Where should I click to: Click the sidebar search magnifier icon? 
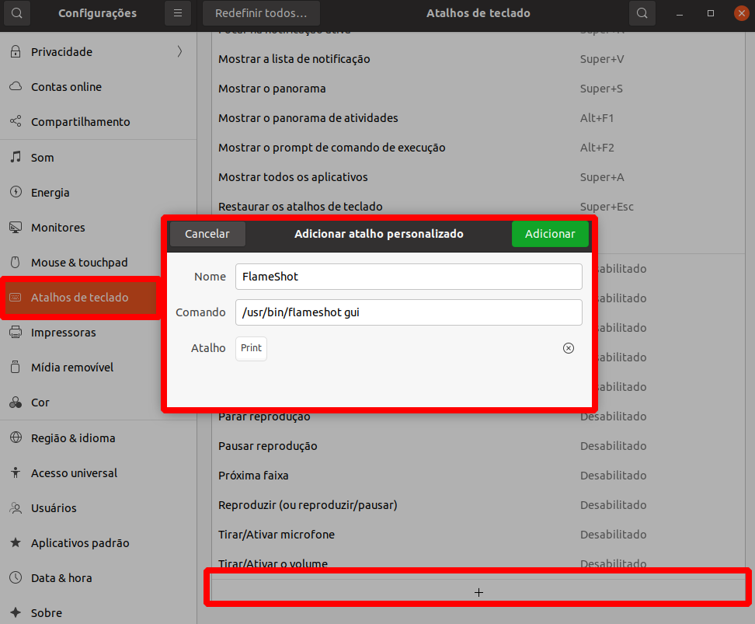click(x=17, y=13)
